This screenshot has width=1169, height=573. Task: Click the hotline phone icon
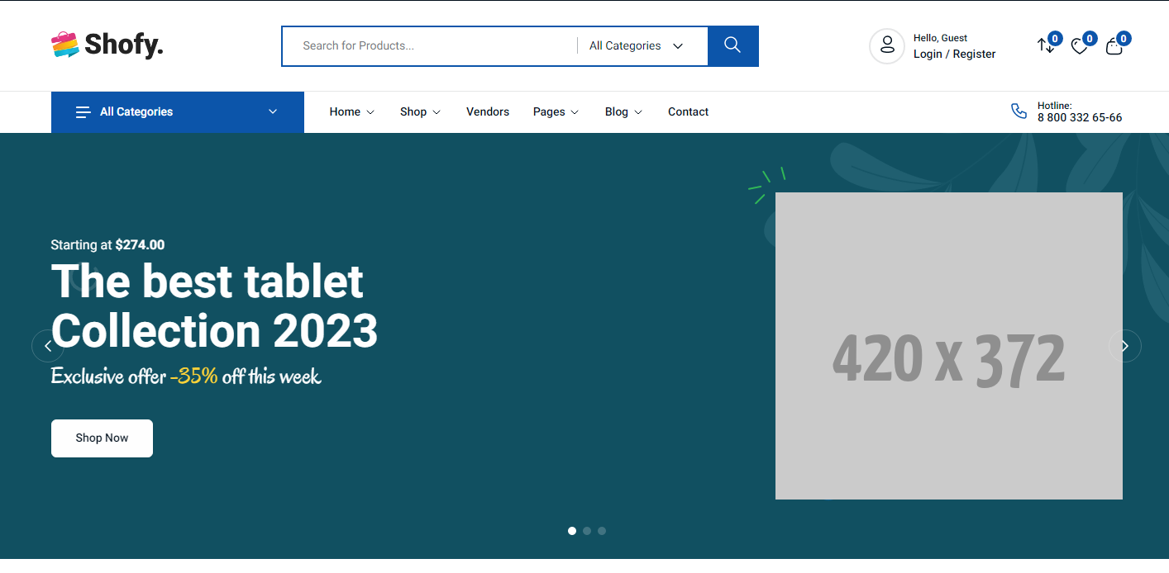(x=1019, y=111)
